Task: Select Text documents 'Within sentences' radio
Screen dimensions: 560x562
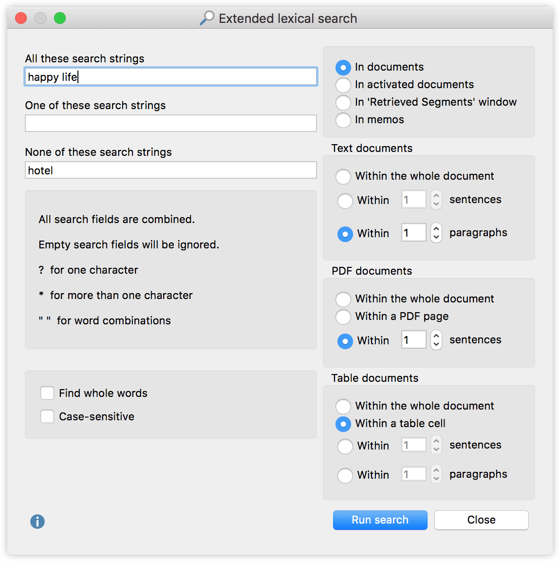Action: (x=345, y=201)
